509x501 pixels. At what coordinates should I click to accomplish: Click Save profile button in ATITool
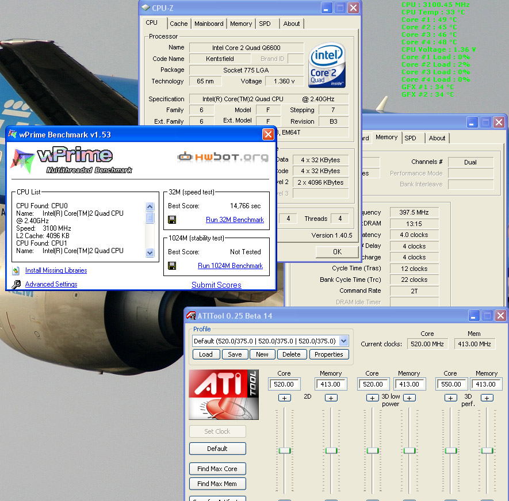[x=235, y=354]
